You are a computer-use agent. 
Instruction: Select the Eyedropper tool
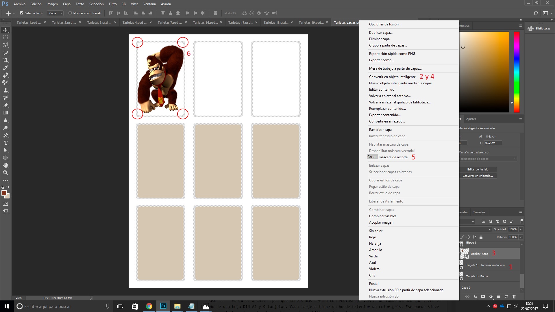5,68
